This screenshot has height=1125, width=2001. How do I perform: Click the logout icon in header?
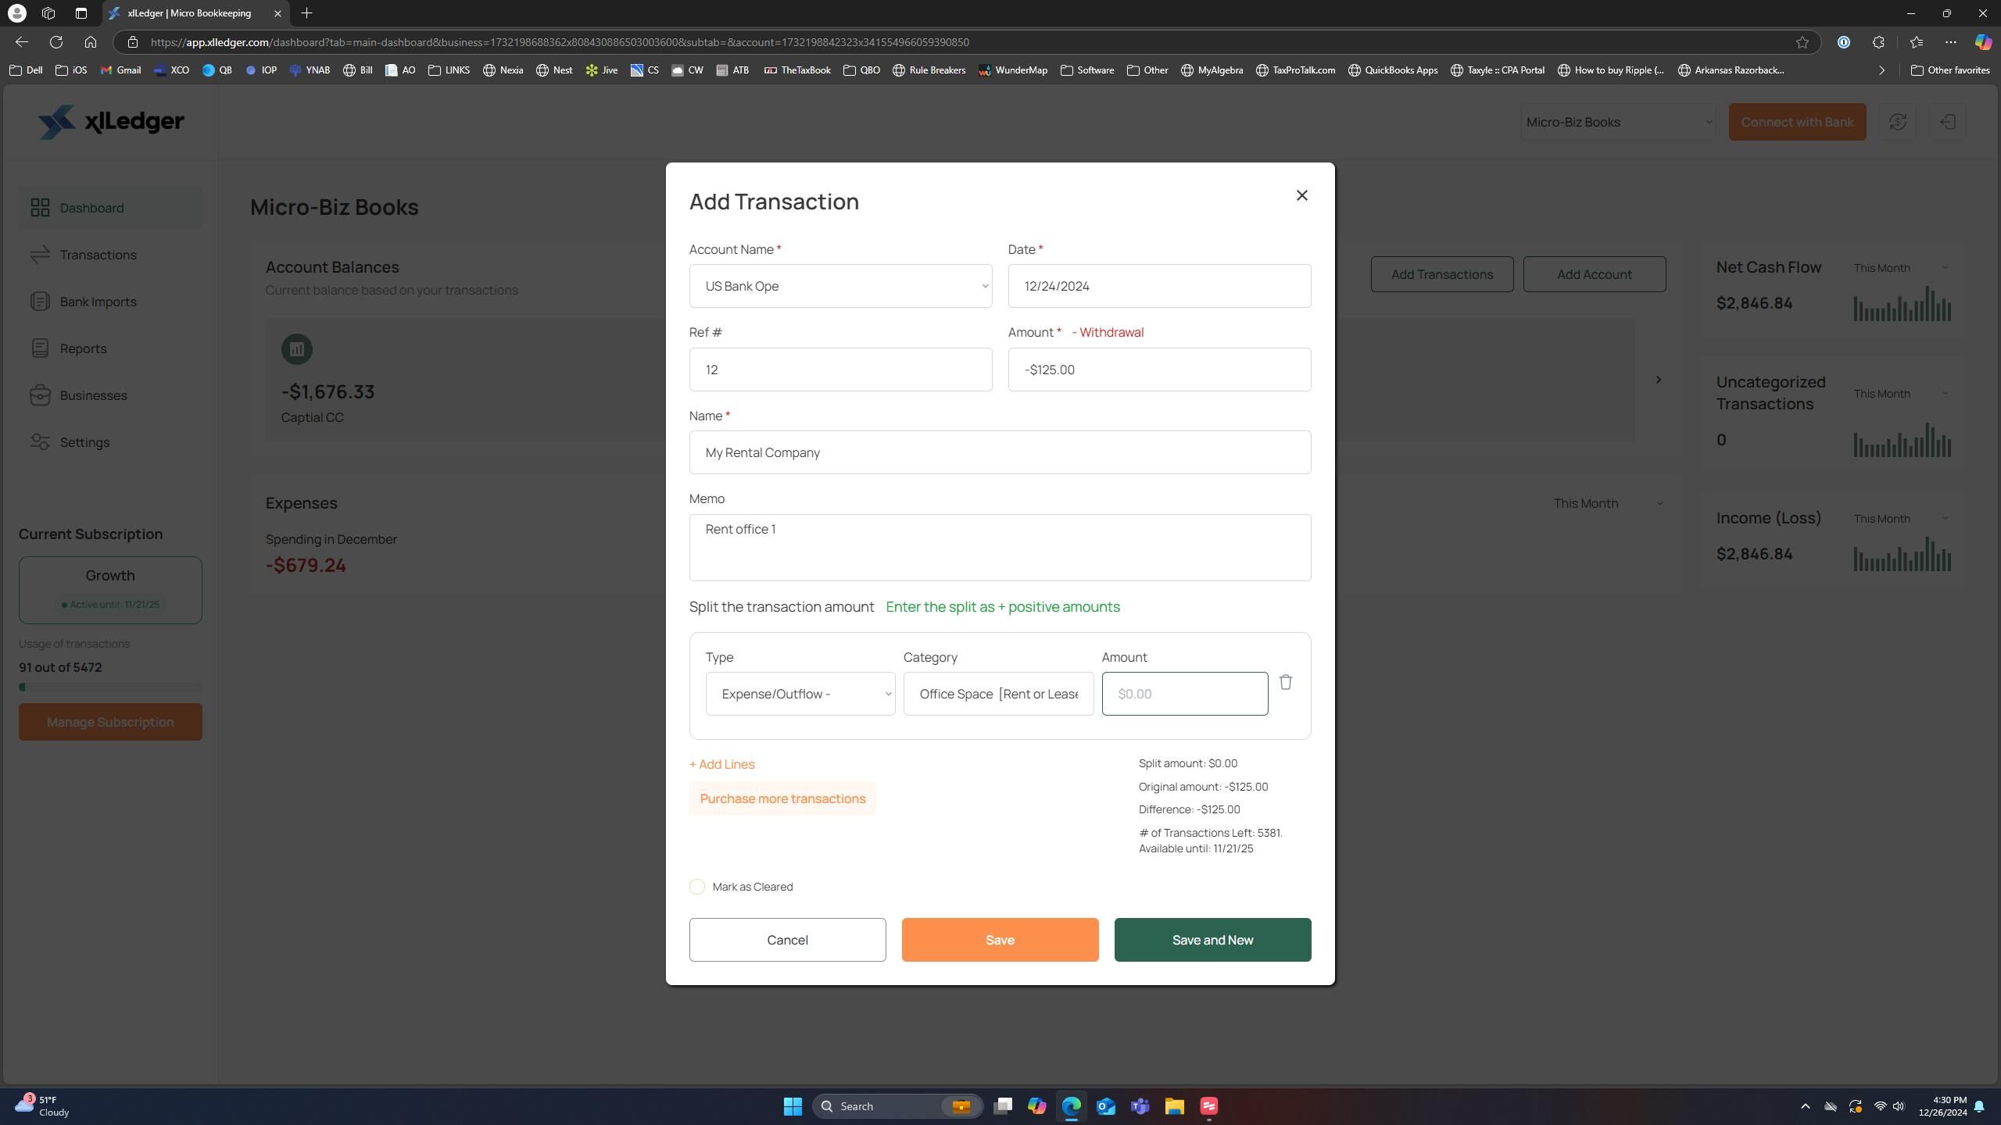click(1947, 122)
